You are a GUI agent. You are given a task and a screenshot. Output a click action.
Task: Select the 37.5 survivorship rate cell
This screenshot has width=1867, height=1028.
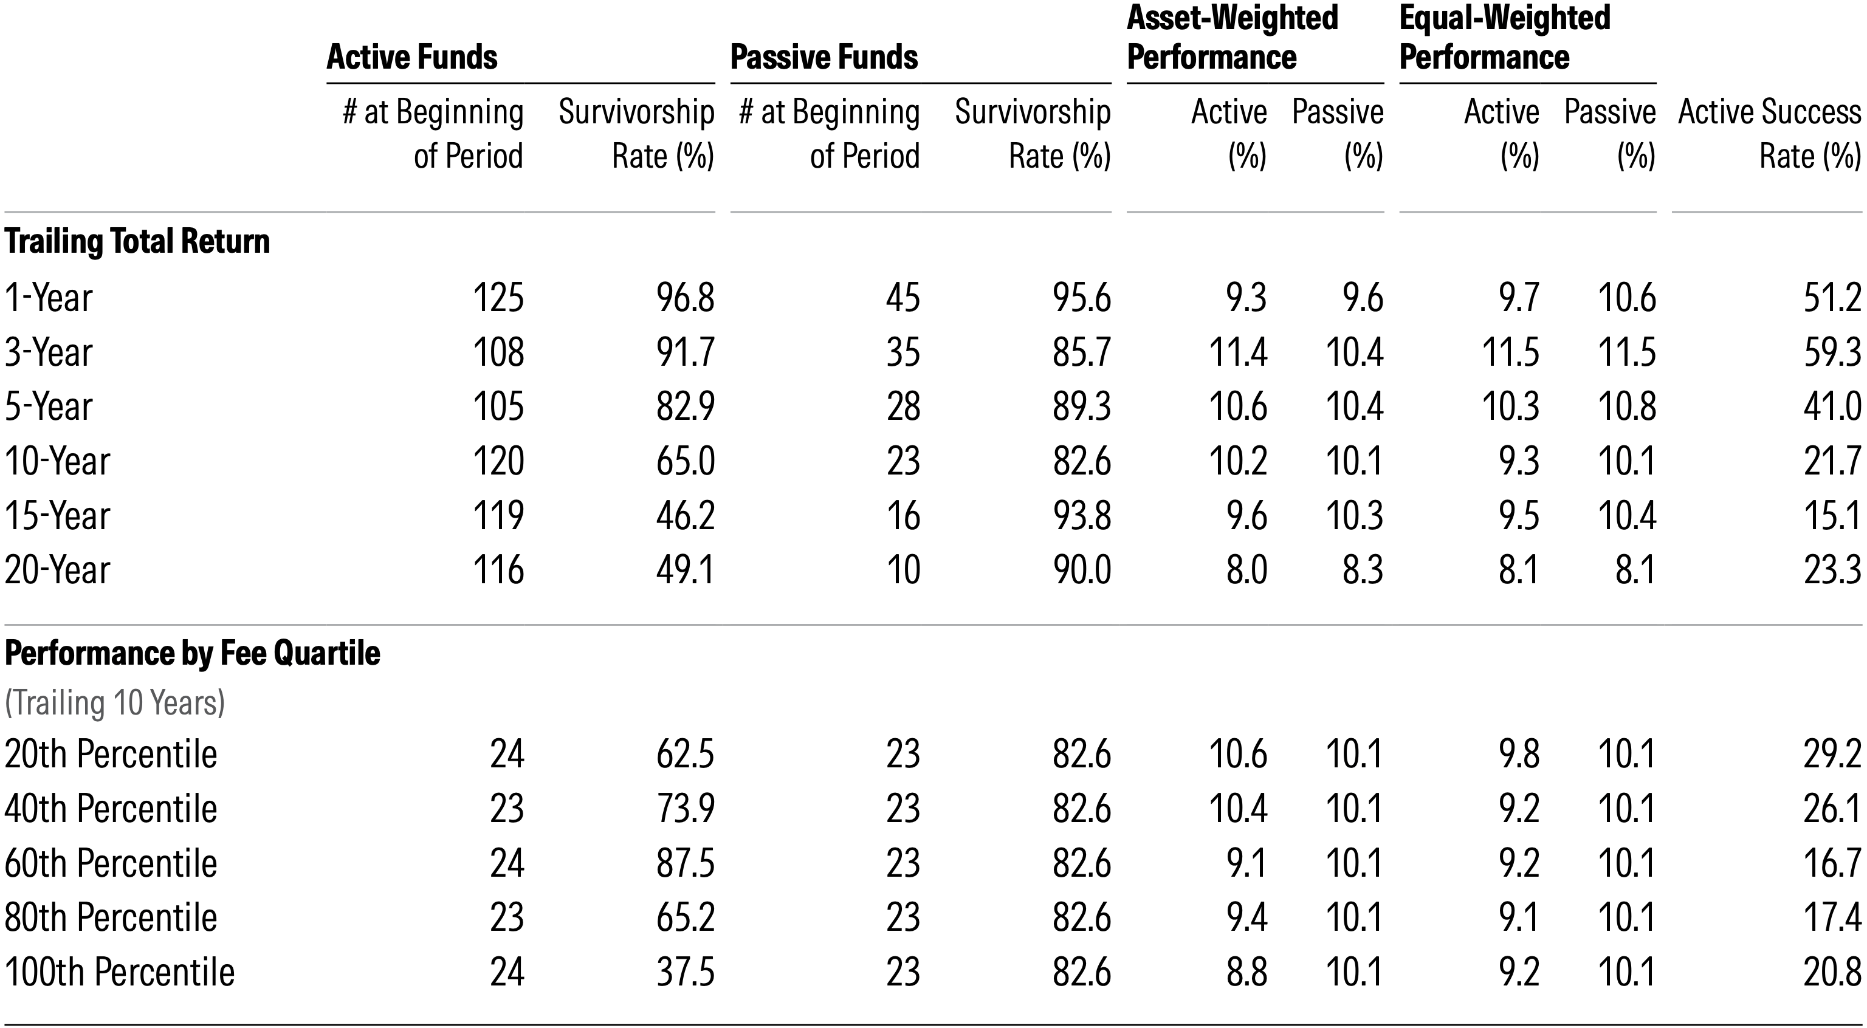coord(685,972)
